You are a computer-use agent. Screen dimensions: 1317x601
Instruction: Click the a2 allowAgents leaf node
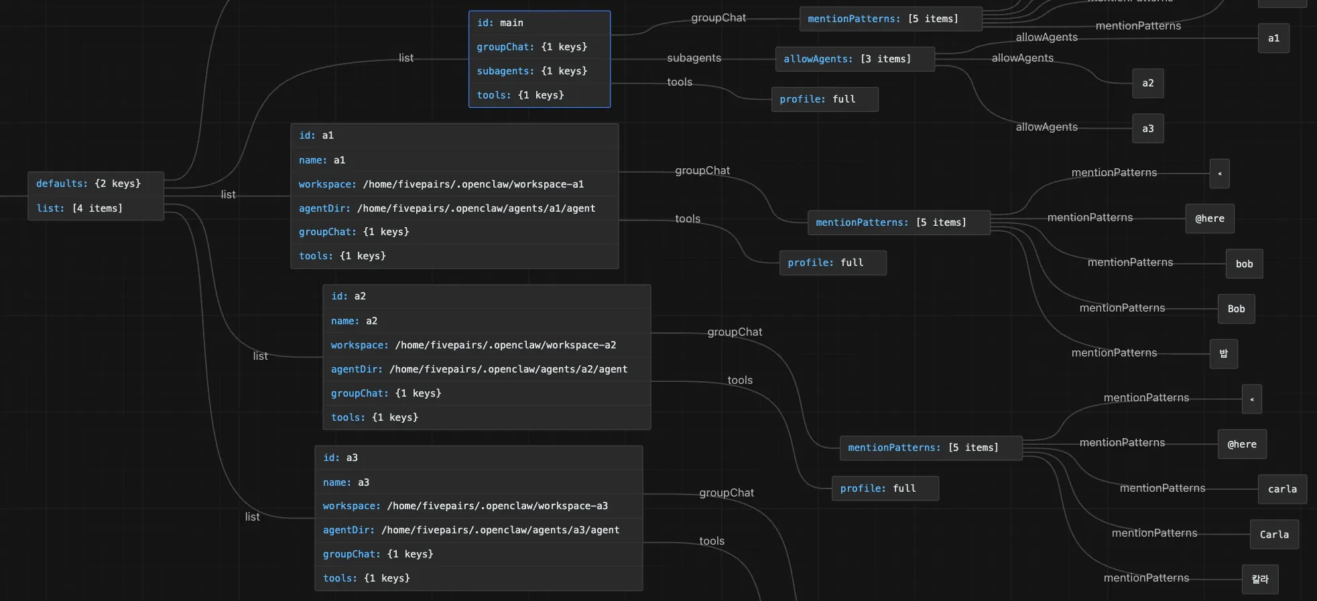click(1147, 83)
